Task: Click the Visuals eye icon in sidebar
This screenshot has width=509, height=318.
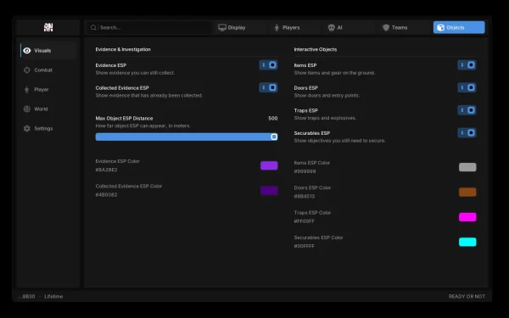Action: click(x=27, y=51)
